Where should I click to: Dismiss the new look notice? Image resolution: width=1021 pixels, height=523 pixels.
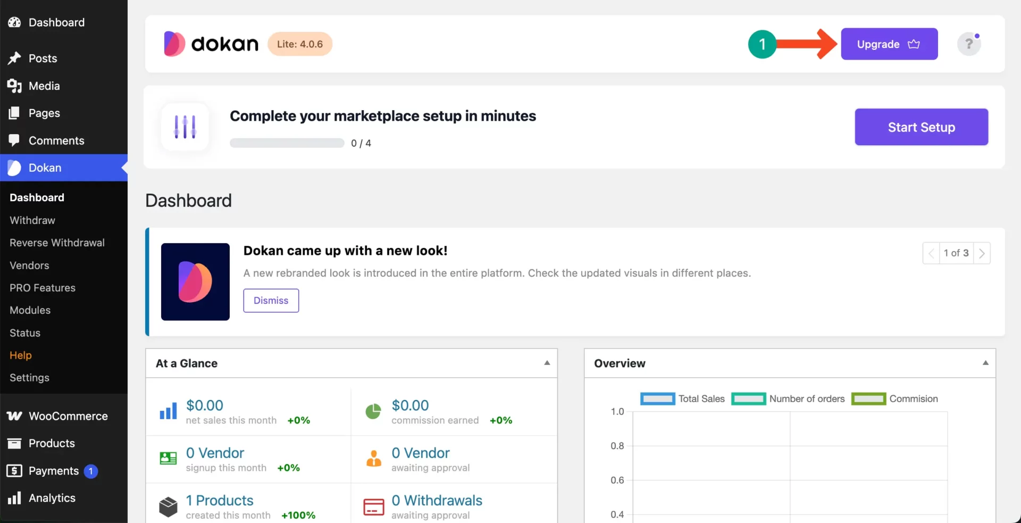[x=271, y=301]
